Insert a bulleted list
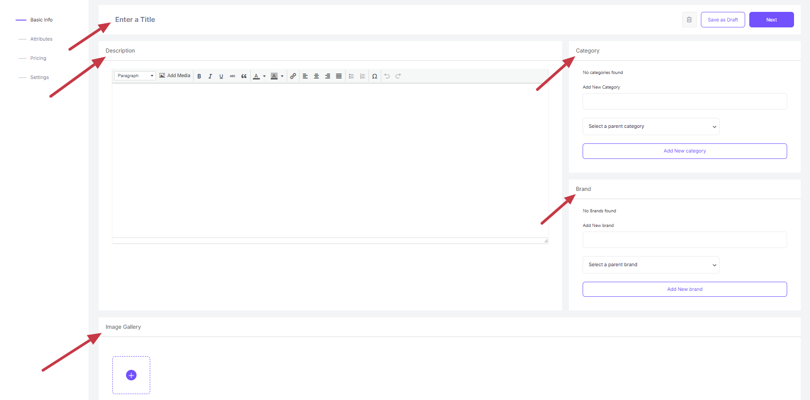810x400 pixels. pos(351,76)
